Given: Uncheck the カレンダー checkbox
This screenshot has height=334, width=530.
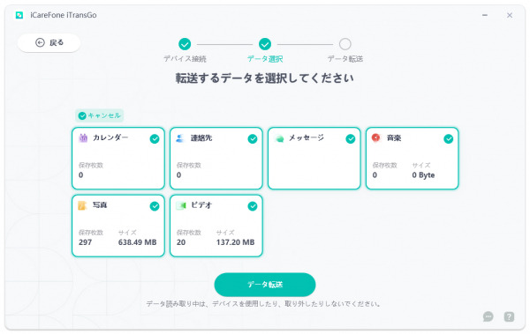Looking at the screenshot, I should 155,139.
